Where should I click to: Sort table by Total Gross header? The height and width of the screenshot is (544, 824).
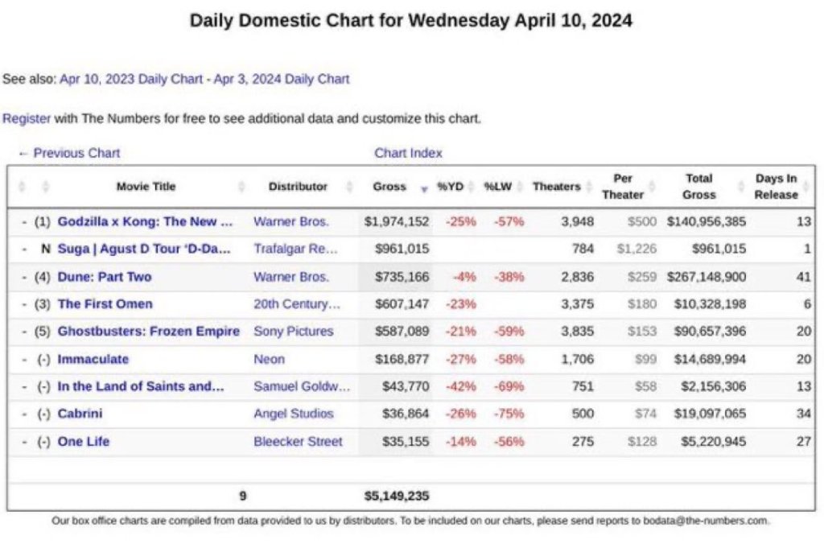coord(698,187)
